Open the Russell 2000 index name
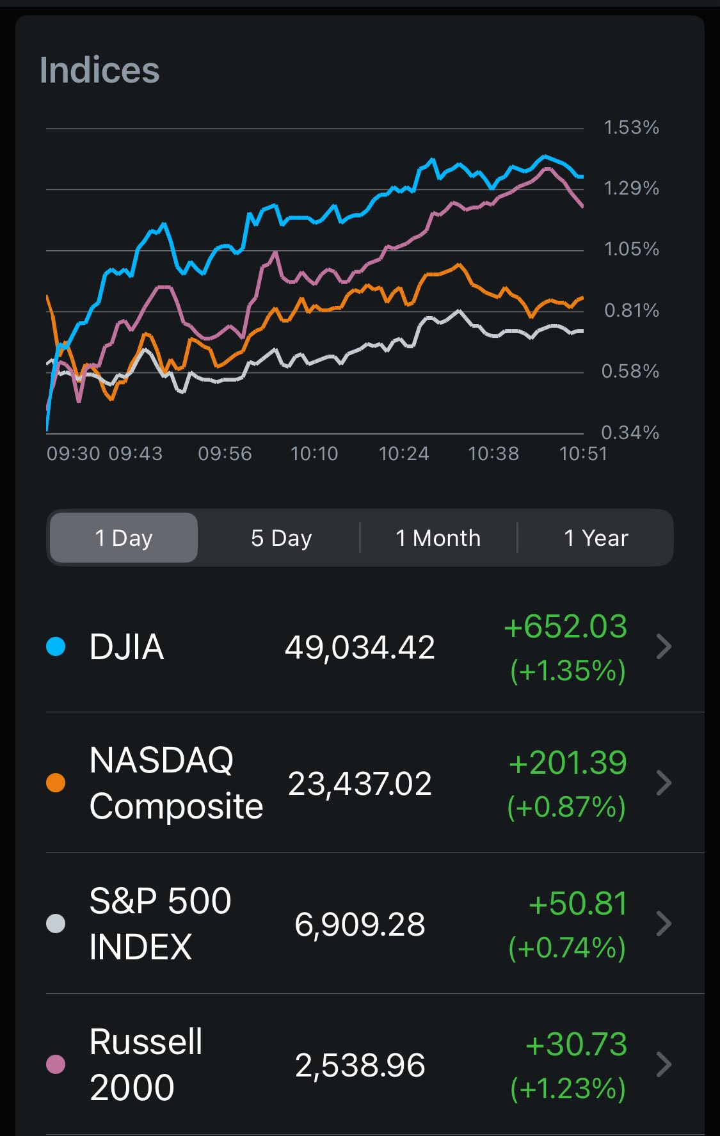Image resolution: width=720 pixels, height=1136 pixels. point(146,1064)
